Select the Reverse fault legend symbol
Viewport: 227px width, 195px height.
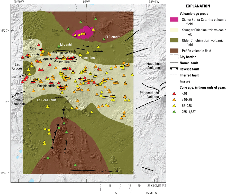tap(174, 69)
